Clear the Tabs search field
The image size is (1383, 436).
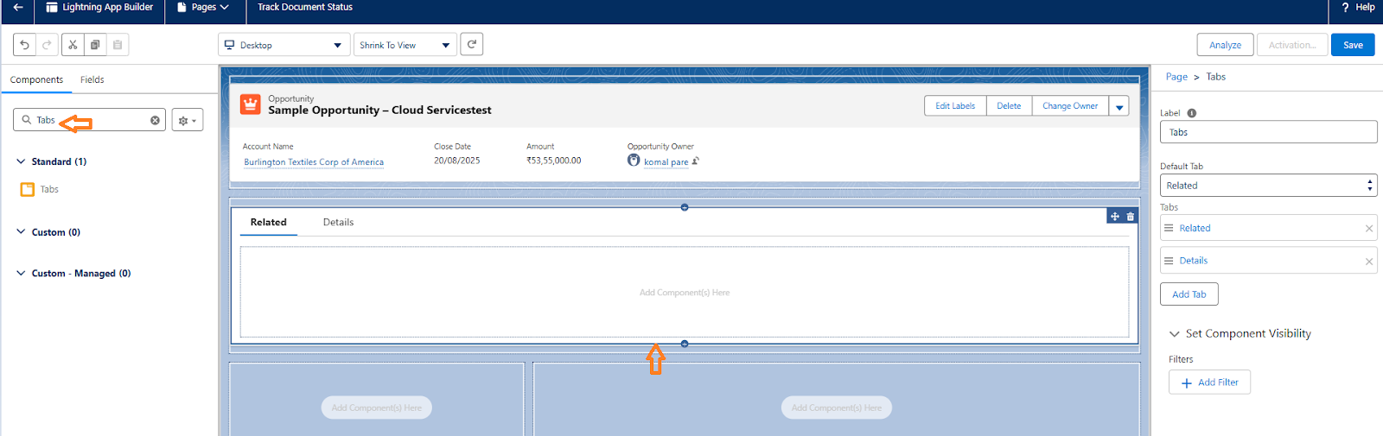(155, 120)
